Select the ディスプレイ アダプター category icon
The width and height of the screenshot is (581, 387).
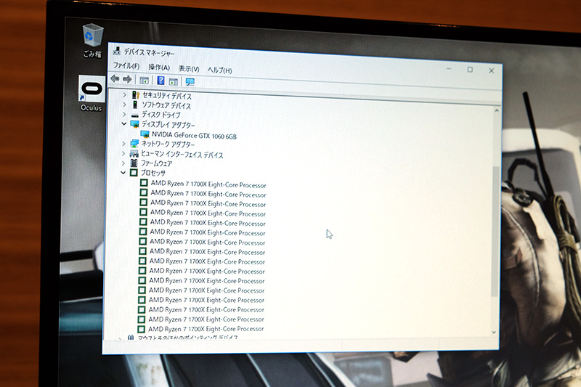[x=134, y=124]
